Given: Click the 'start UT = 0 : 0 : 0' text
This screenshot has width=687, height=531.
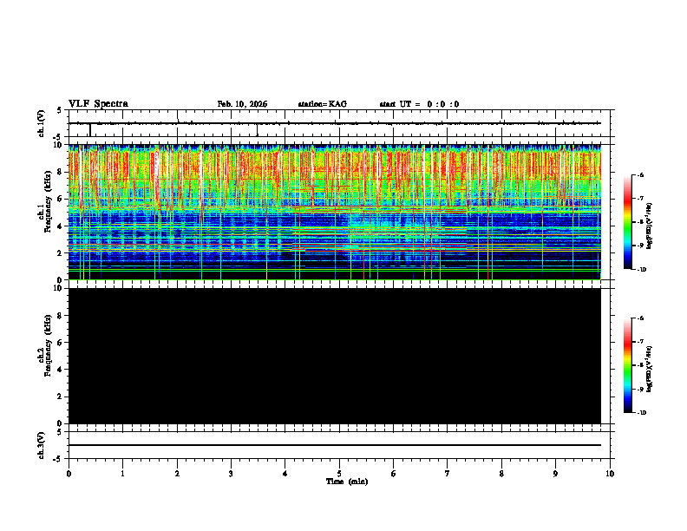Looking at the screenshot, I should pos(419,104).
